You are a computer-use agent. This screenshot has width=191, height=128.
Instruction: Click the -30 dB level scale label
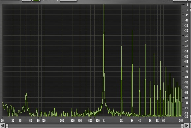(186, 31)
